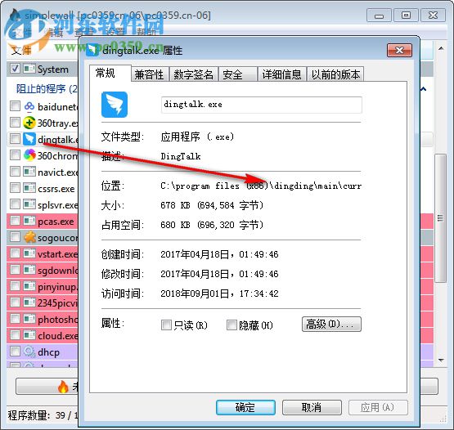Click the pinyinup program icon

click(x=29, y=286)
